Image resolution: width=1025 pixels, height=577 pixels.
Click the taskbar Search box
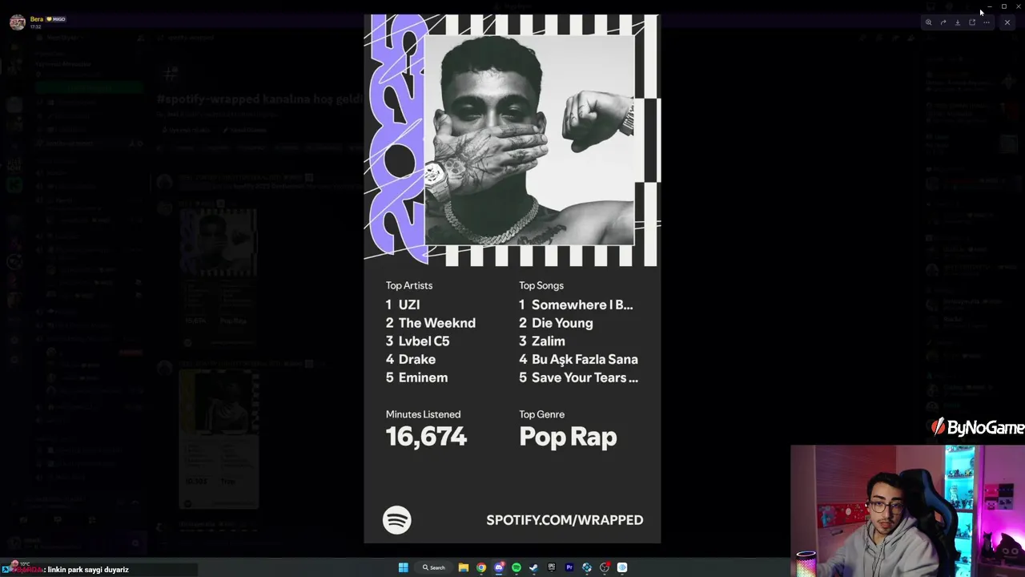click(x=434, y=567)
